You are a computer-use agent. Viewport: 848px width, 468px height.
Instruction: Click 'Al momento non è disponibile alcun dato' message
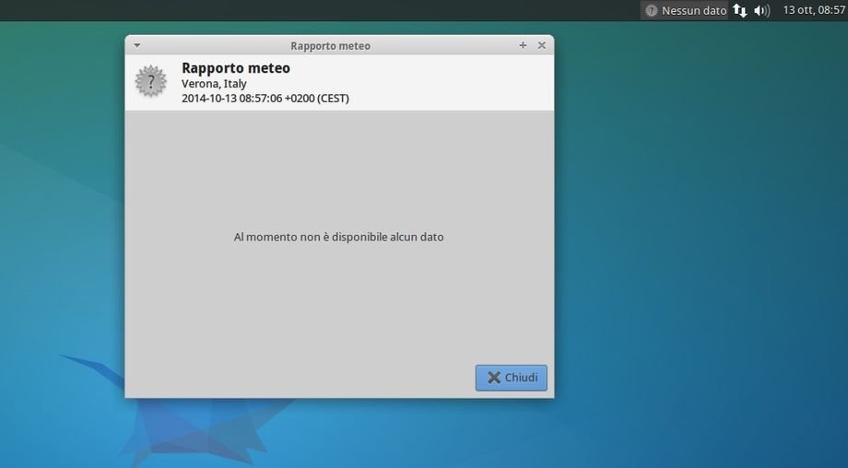coord(338,238)
